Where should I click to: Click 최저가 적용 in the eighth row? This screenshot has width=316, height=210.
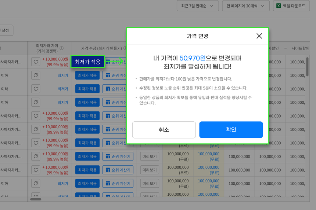[x=87, y=156]
